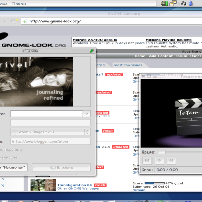Screen dimensions: 202x202
Task: Start playback with the Totem play button
Action: click(159, 160)
